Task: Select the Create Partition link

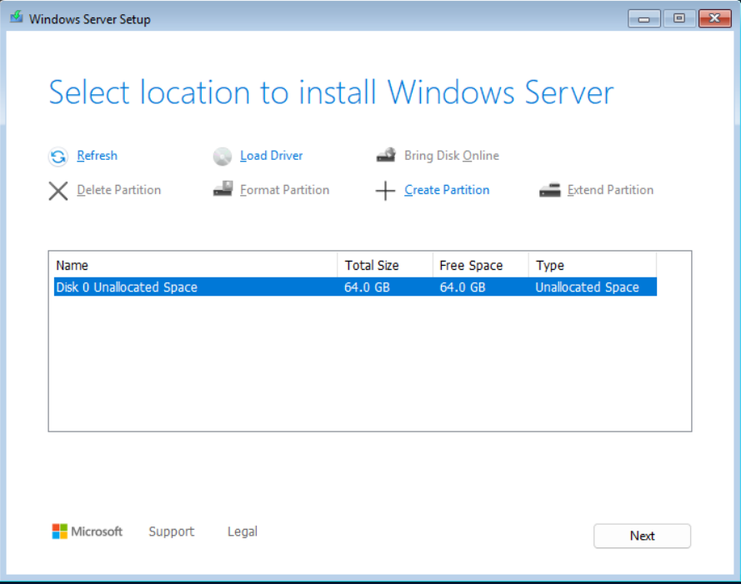Action: [447, 190]
